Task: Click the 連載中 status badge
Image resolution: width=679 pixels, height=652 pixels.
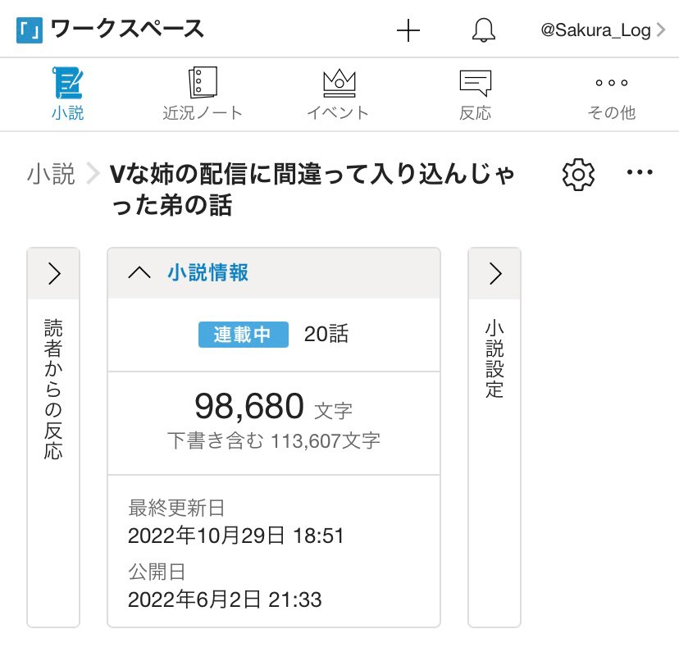Action: [x=243, y=335]
